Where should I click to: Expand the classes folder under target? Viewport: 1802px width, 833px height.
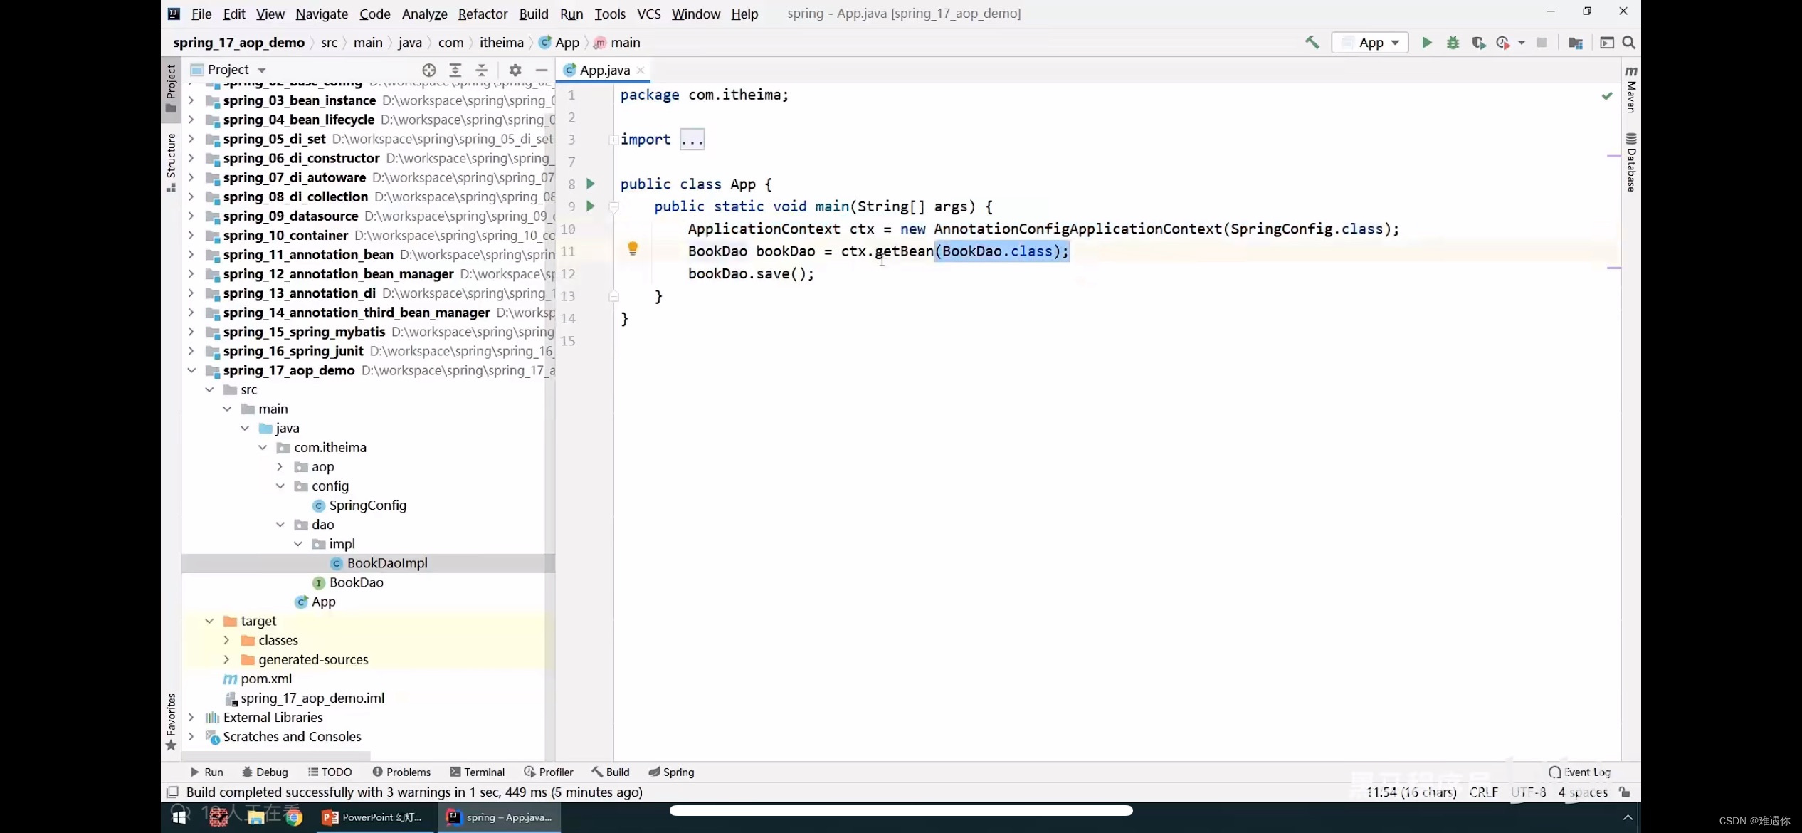(x=227, y=640)
